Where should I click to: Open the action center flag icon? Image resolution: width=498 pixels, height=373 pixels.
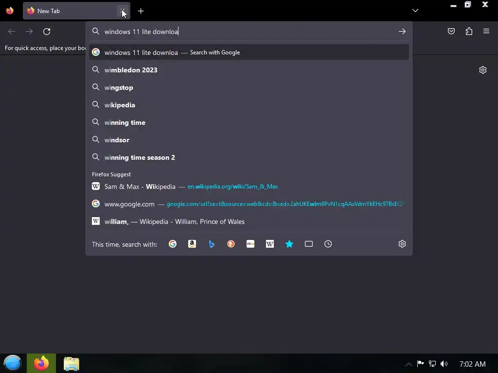420,363
